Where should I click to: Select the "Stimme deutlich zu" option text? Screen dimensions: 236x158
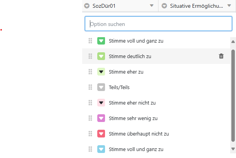coord(130,56)
